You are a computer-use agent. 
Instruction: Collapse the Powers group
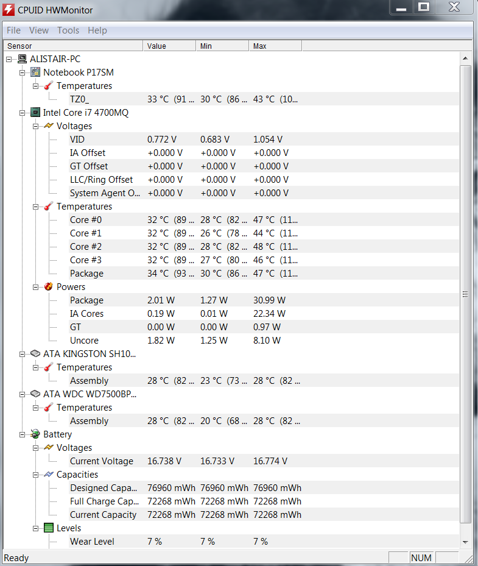(35, 288)
